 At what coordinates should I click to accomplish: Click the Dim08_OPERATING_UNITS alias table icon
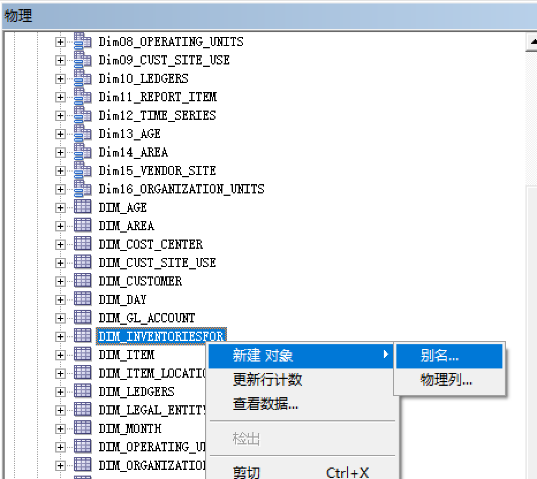coord(83,41)
